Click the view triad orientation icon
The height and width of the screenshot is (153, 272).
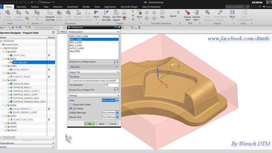tap(69, 138)
